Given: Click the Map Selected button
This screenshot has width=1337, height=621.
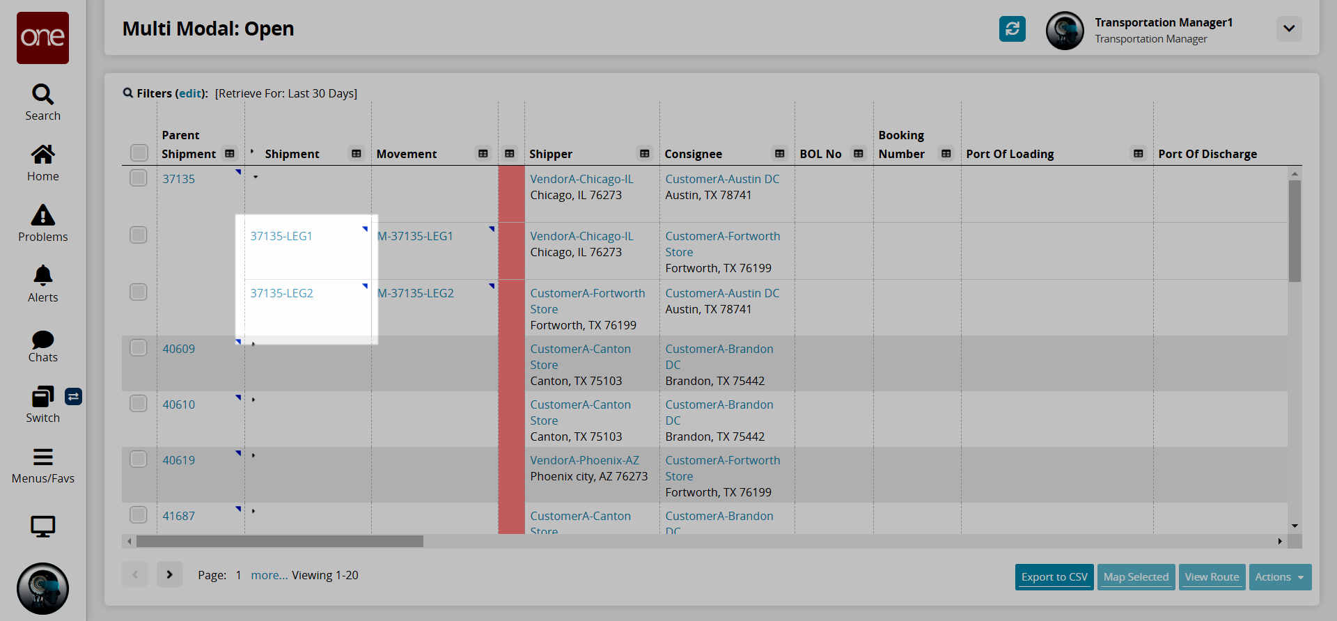Looking at the screenshot, I should (x=1136, y=577).
